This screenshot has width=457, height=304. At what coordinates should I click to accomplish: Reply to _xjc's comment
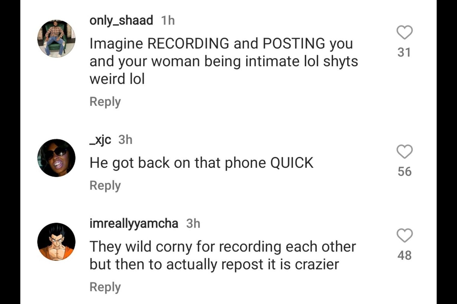tap(105, 186)
